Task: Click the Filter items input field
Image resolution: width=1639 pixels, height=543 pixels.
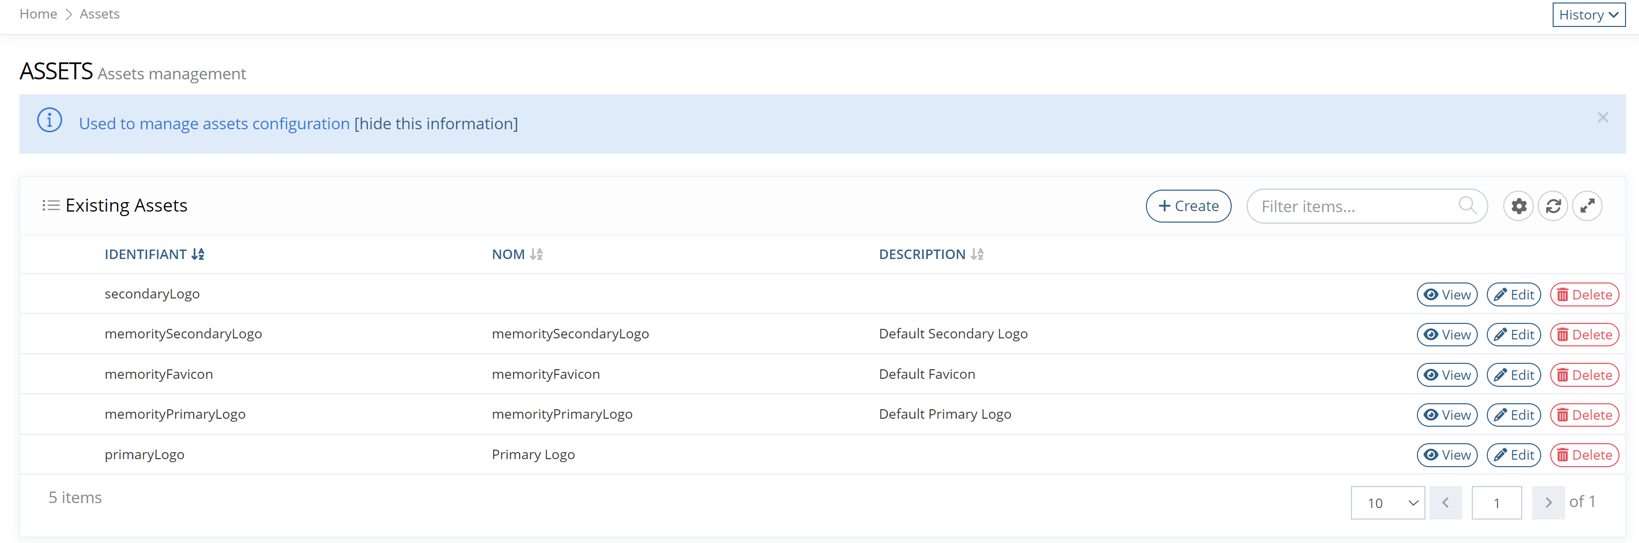Action: 1359,206
